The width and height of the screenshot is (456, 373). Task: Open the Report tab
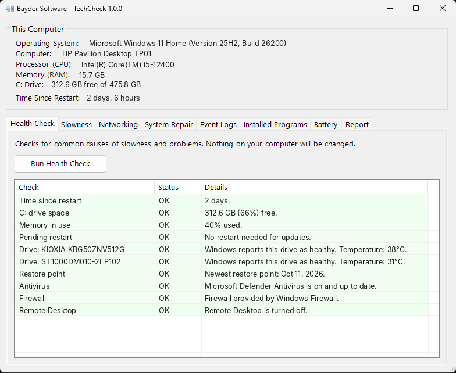pos(357,124)
